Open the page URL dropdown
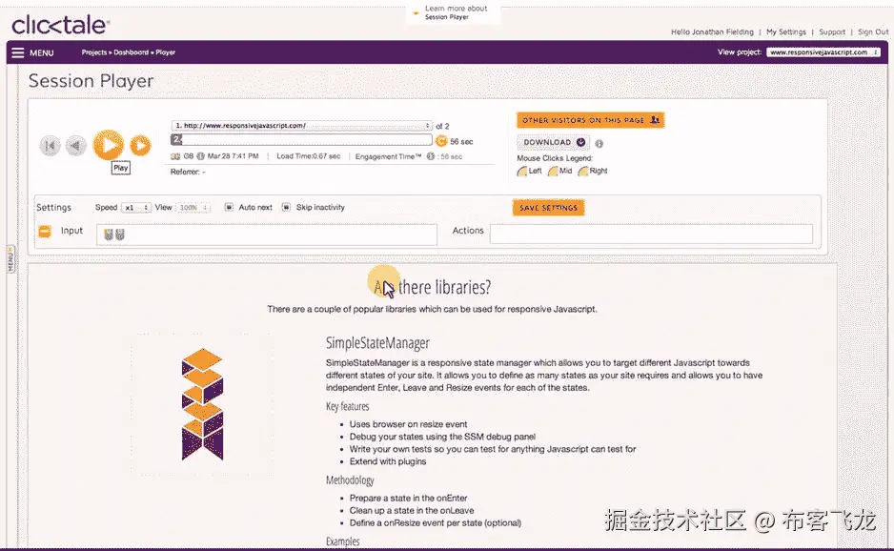The width and height of the screenshot is (894, 551). point(301,126)
